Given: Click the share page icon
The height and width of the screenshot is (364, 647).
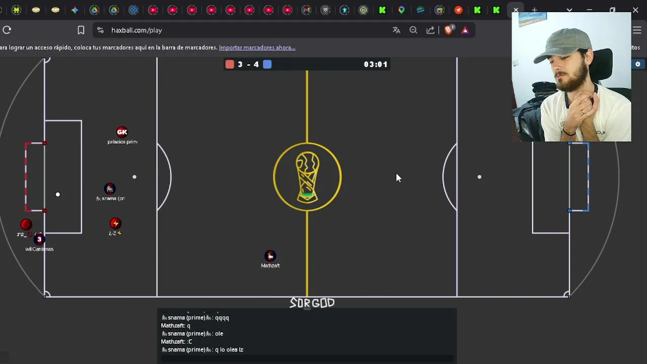Looking at the screenshot, I should point(430,30).
